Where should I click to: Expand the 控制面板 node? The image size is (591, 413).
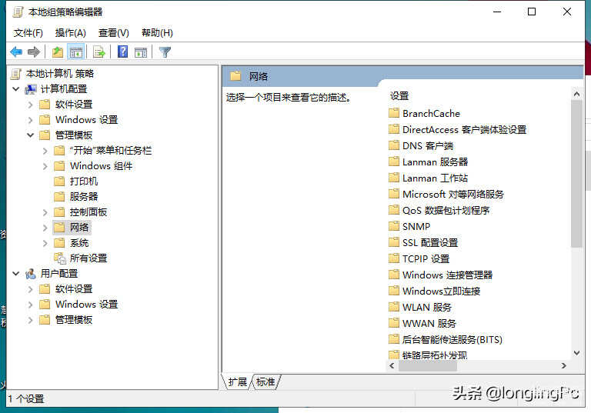coord(45,212)
